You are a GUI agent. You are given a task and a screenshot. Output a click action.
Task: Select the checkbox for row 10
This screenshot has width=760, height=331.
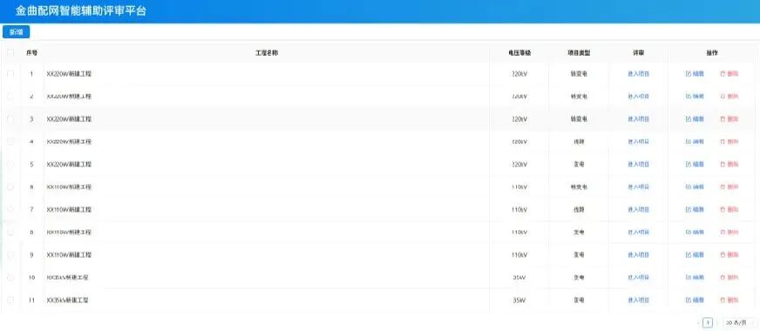coord(10,277)
